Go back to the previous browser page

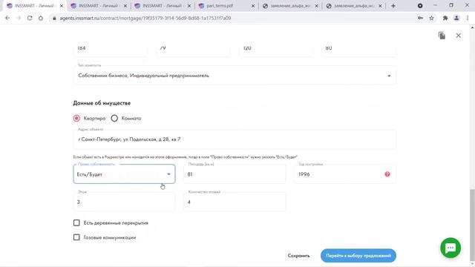7,18
